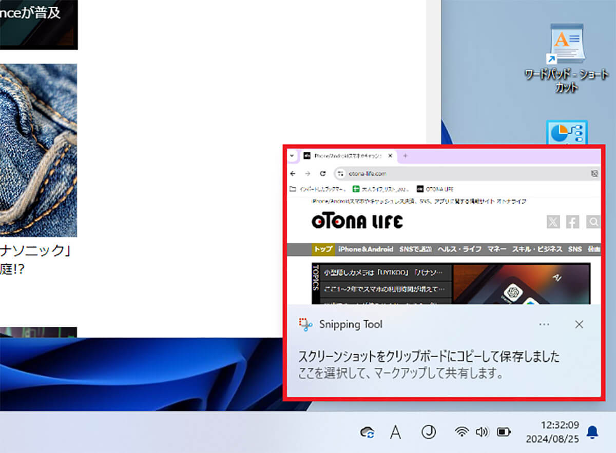616x453 pixels.
Task: Click the battery status icon in tray
Action: pyautogui.click(x=504, y=432)
